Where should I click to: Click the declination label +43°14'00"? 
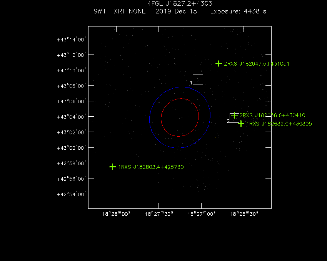72,40
